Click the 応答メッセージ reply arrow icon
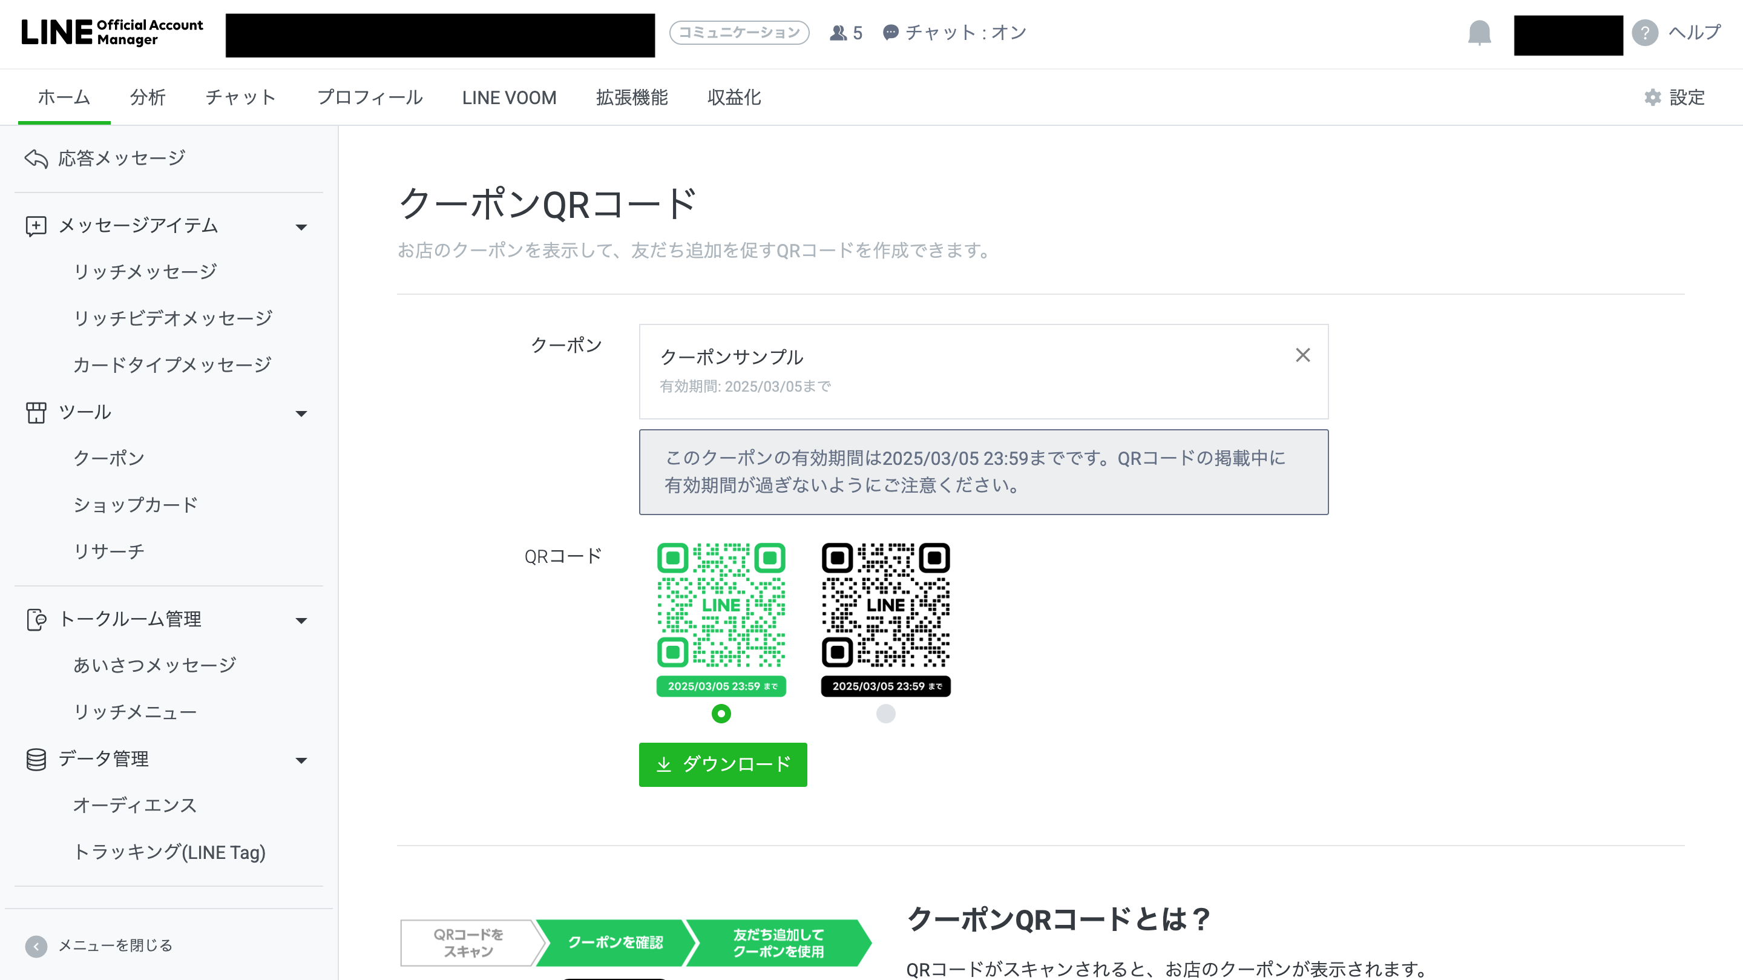Viewport: 1743px width, 980px height. [36, 159]
